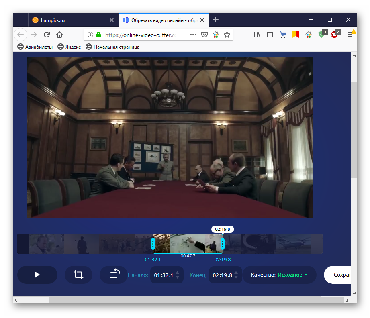
Task: Go to the browser home page
Action: 59,35
